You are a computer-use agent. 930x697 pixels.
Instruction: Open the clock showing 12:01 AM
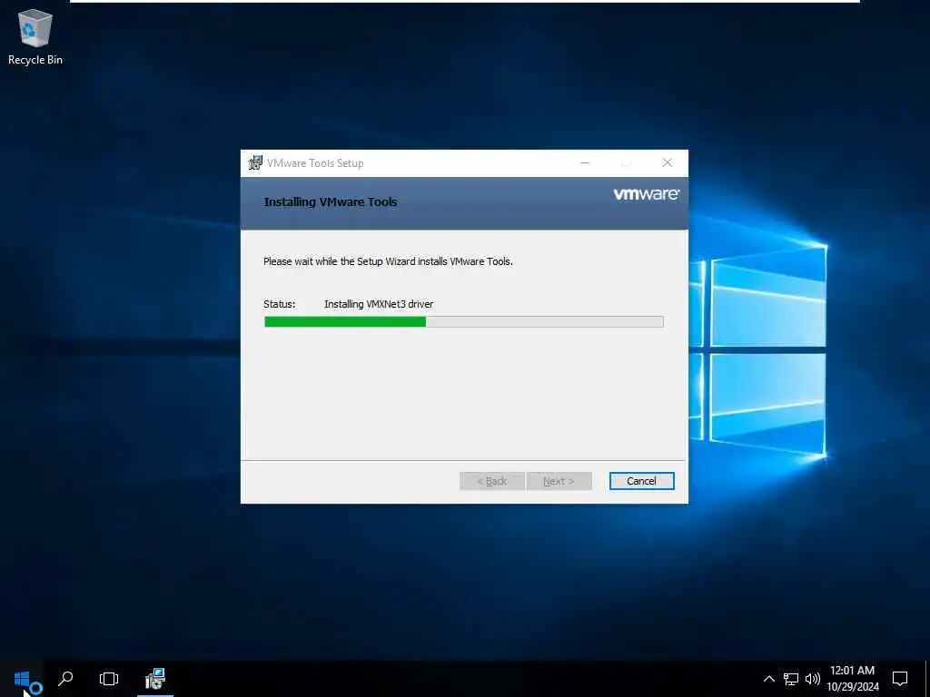coord(852,679)
